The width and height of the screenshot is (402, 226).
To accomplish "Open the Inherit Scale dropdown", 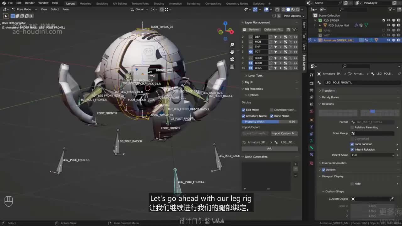I will tap(372, 155).
